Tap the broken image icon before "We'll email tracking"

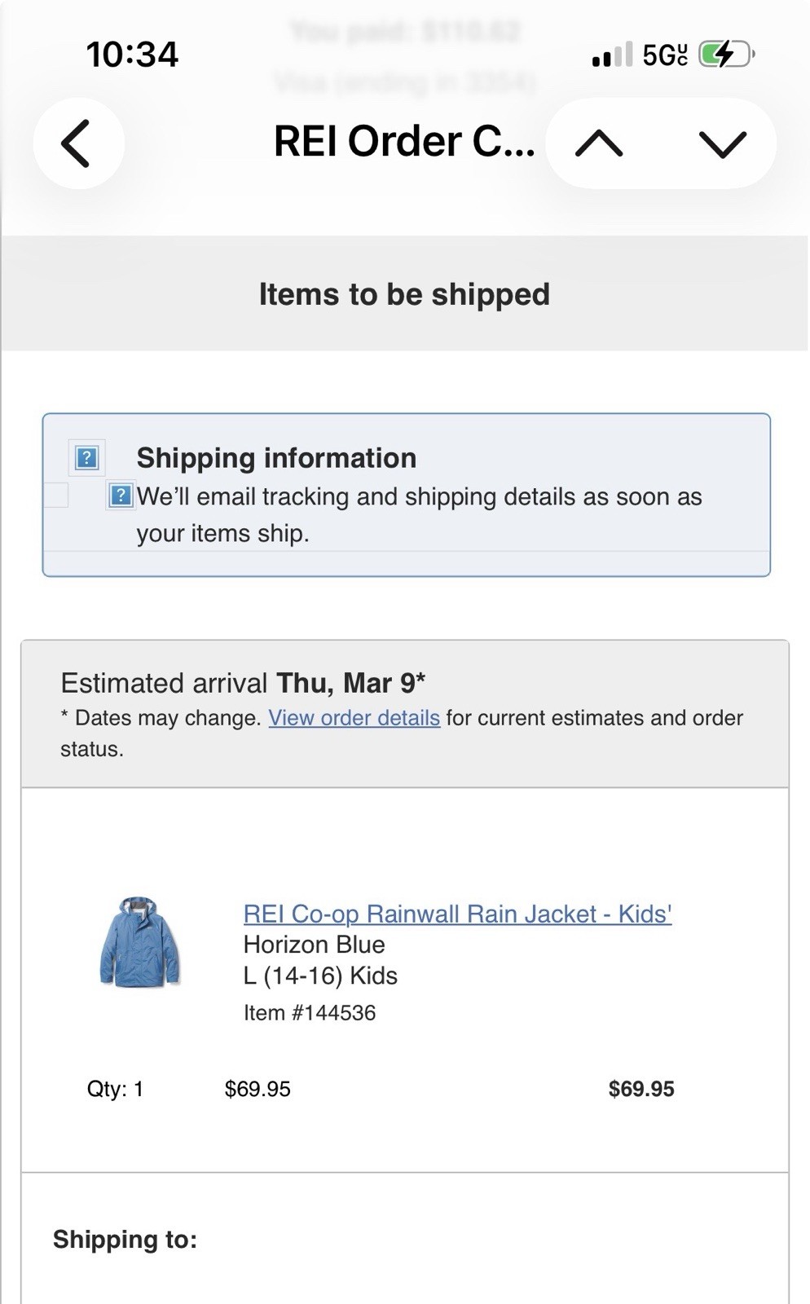pyautogui.click(x=121, y=495)
